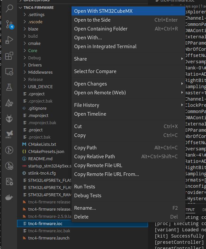Open the Testing flask view
Image resolution: width=206 pixels, height=249 pixels.
click(x=9, y=87)
